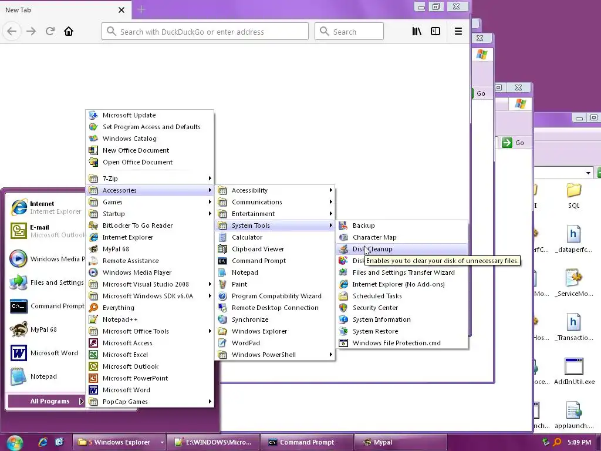This screenshot has height=451, width=601.
Task: Run Windows File Protection.cmd icon
Action: [343, 343]
